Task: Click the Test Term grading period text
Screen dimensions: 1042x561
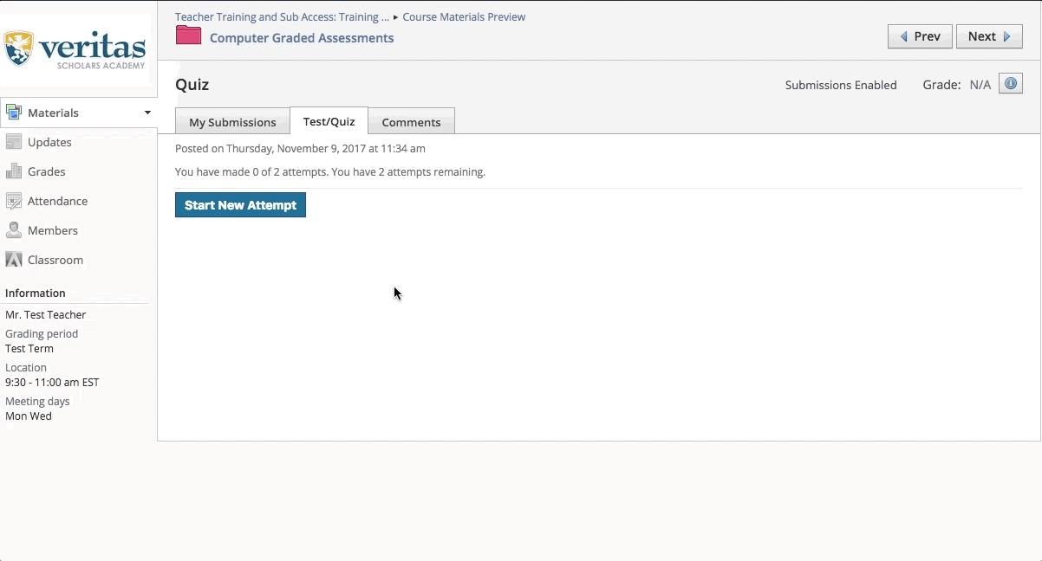Action: pos(29,349)
